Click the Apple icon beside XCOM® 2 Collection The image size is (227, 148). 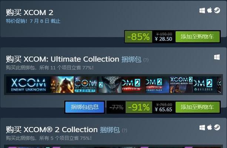[210, 127]
